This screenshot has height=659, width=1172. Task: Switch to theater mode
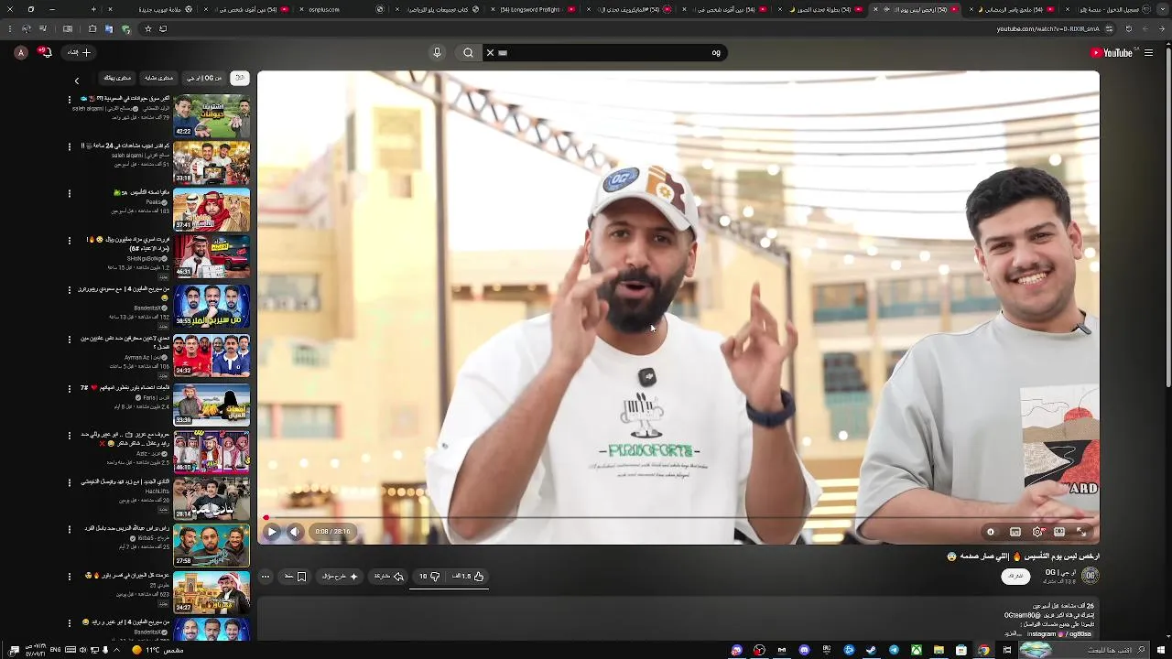(x=1059, y=532)
